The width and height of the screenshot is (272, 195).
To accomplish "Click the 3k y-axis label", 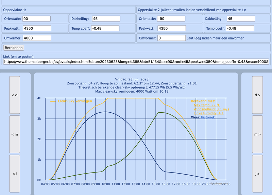I will (39, 119).
